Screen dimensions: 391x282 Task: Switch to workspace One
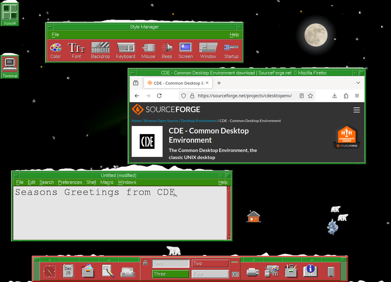tap(171, 263)
